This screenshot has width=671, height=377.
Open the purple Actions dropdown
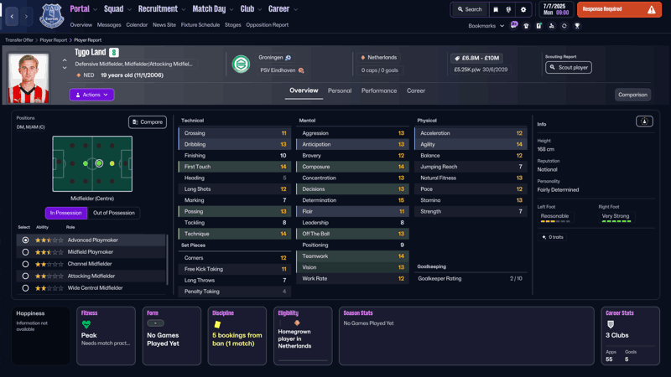pyautogui.click(x=91, y=95)
